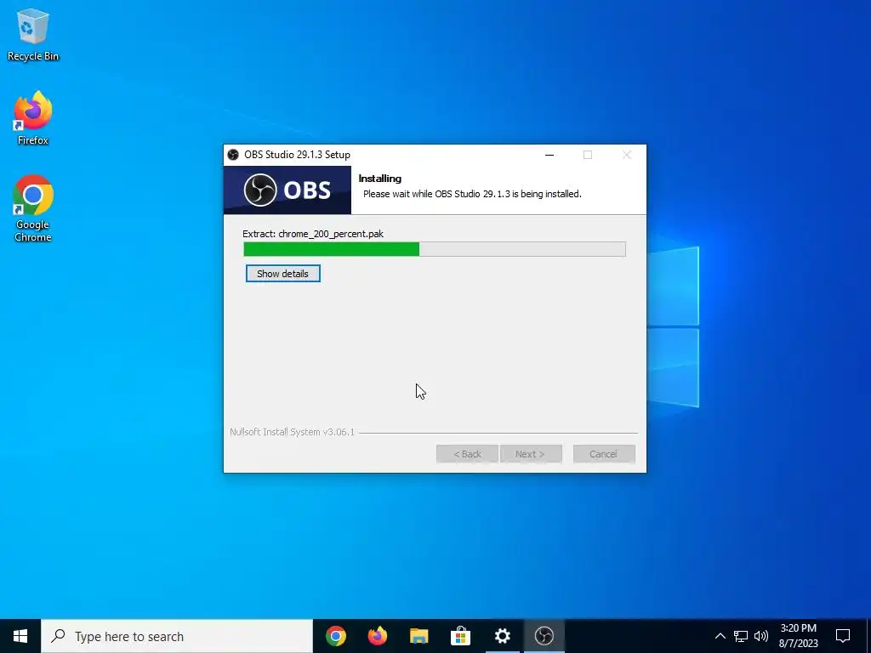Launch Firefox from the taskbar

coord(377,636)
